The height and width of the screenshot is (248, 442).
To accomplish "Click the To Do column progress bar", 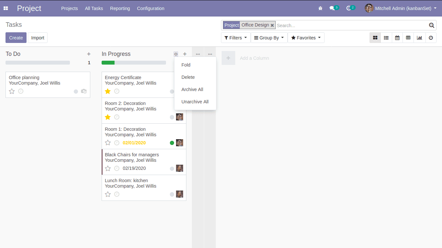I will tap(38, 63).
